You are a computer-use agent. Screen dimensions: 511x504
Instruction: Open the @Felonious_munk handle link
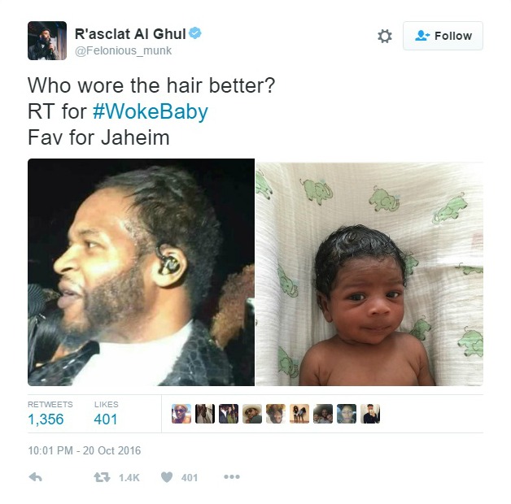coord(123,50)
